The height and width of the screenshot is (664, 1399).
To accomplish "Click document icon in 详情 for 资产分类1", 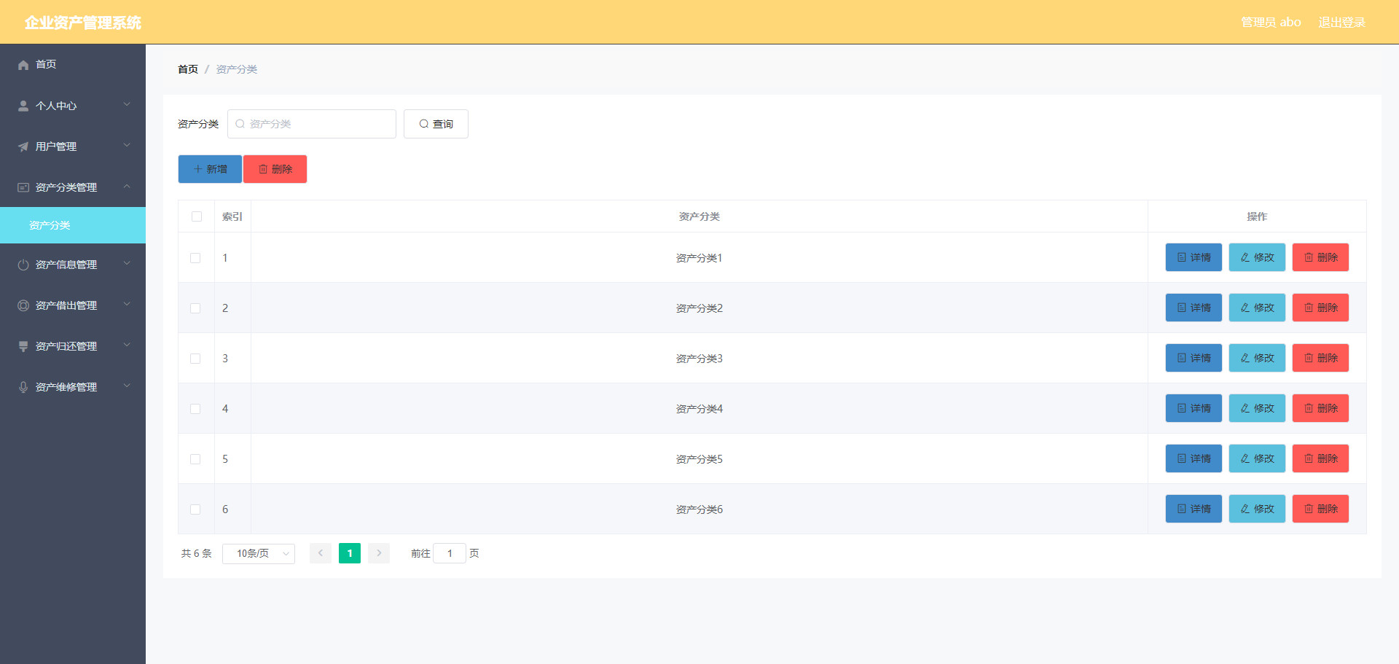I will pos(1182,257).
